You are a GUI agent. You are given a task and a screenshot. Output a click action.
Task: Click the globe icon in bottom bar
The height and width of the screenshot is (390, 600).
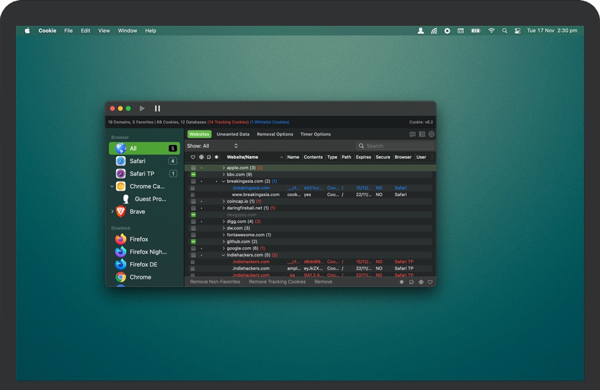click(421, 282)
